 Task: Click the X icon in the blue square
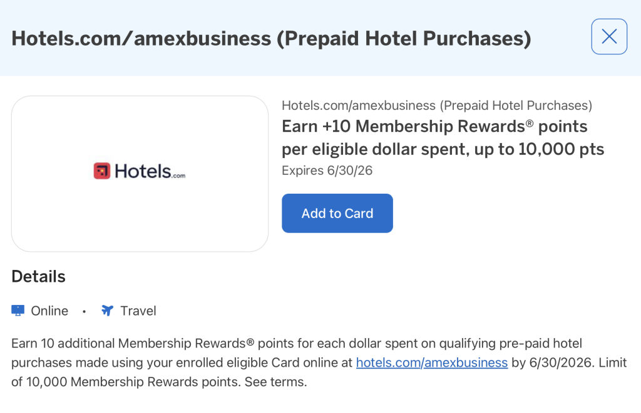[x=608, y=36]
